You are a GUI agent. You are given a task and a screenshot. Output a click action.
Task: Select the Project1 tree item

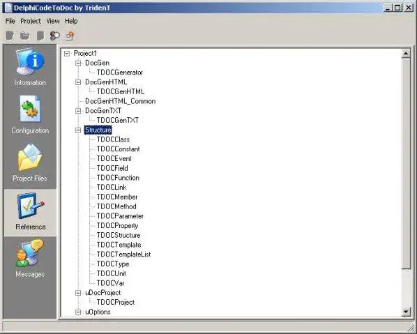[85, 54]
